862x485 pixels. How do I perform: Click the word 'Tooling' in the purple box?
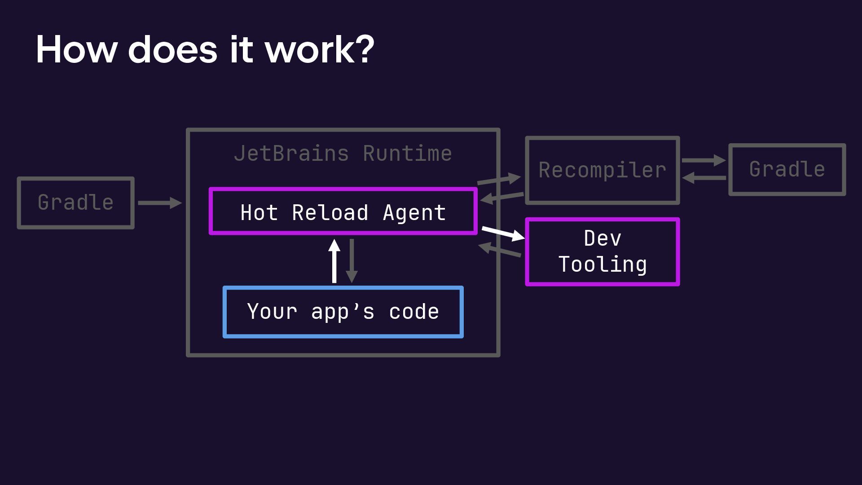tap(603, 265)
